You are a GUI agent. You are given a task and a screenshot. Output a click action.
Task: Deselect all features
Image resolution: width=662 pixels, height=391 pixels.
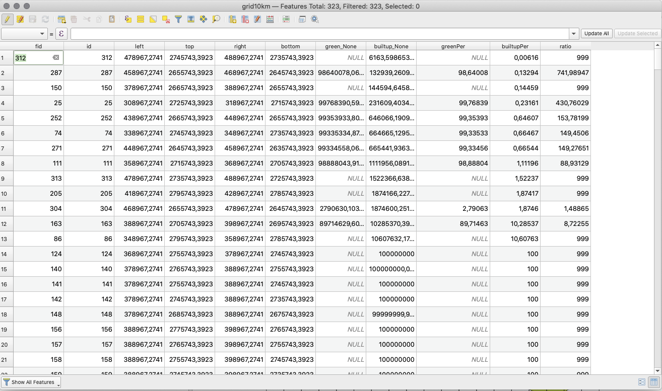click(x=166, y=19)
